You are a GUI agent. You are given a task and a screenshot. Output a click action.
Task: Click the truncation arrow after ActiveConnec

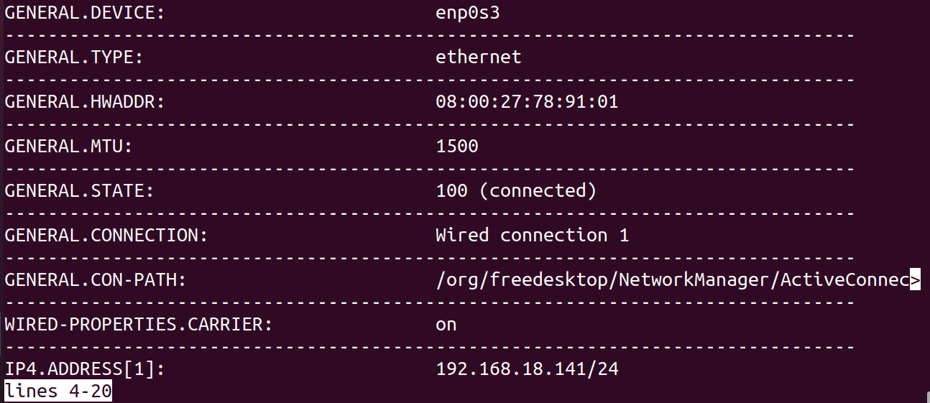[x=915, y=280]
